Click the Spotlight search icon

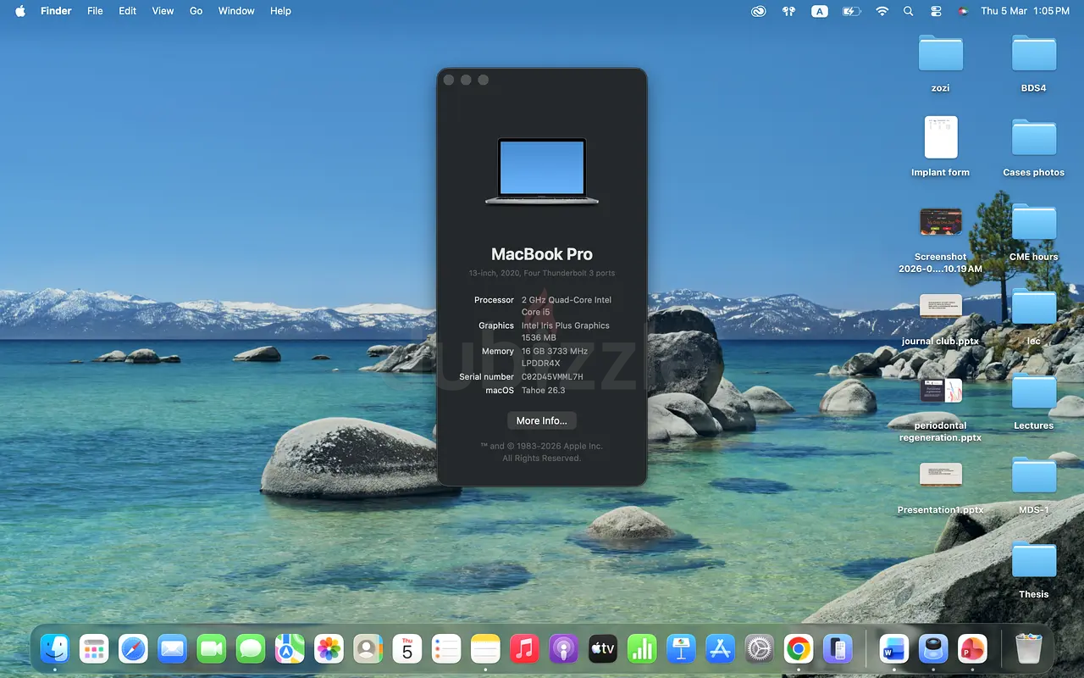[909, 11]
